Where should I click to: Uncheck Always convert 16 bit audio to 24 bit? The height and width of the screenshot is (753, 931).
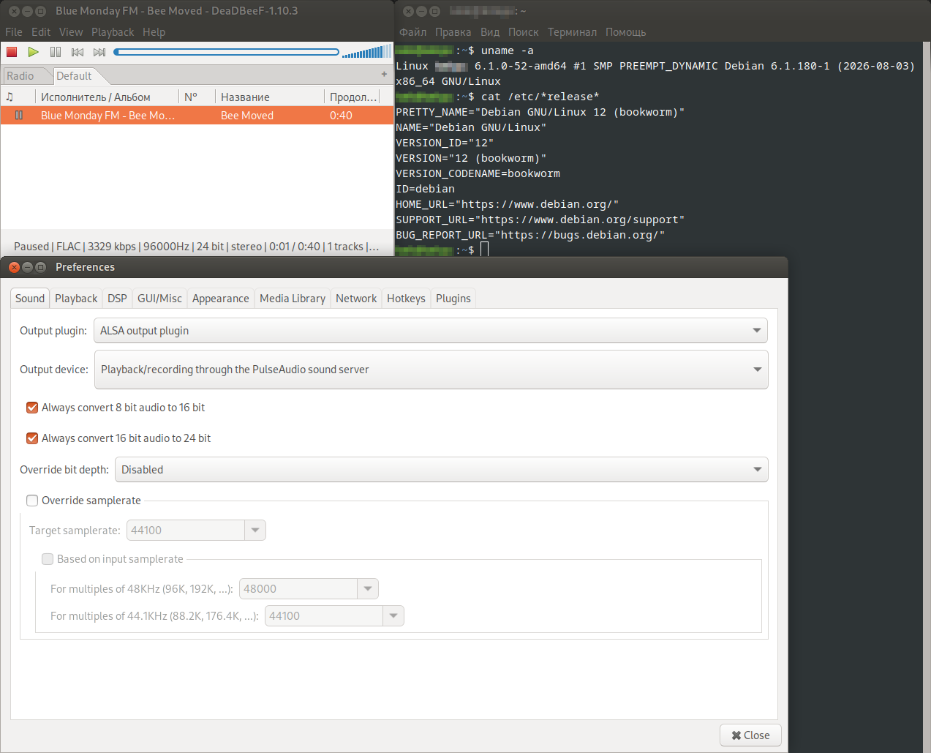pos(32,438)
